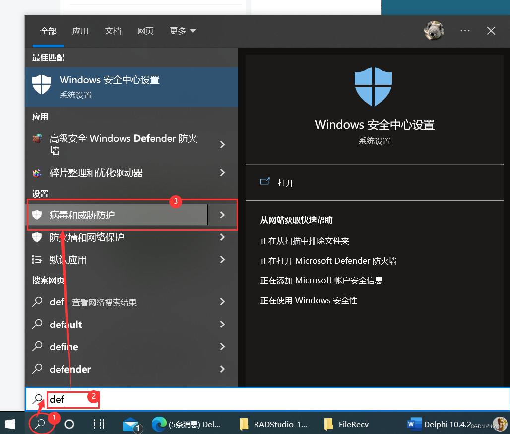The height and width of the screenshot is (434, 510).
Task: Expand 防火墙和网络保护 result arrow
Action: tap(222, 237)
